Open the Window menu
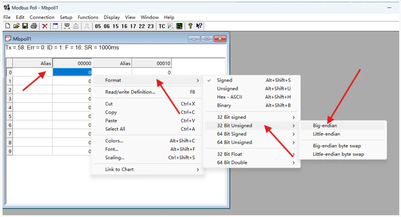The width and height of the screenshot is (401, 217). (150, 17)
